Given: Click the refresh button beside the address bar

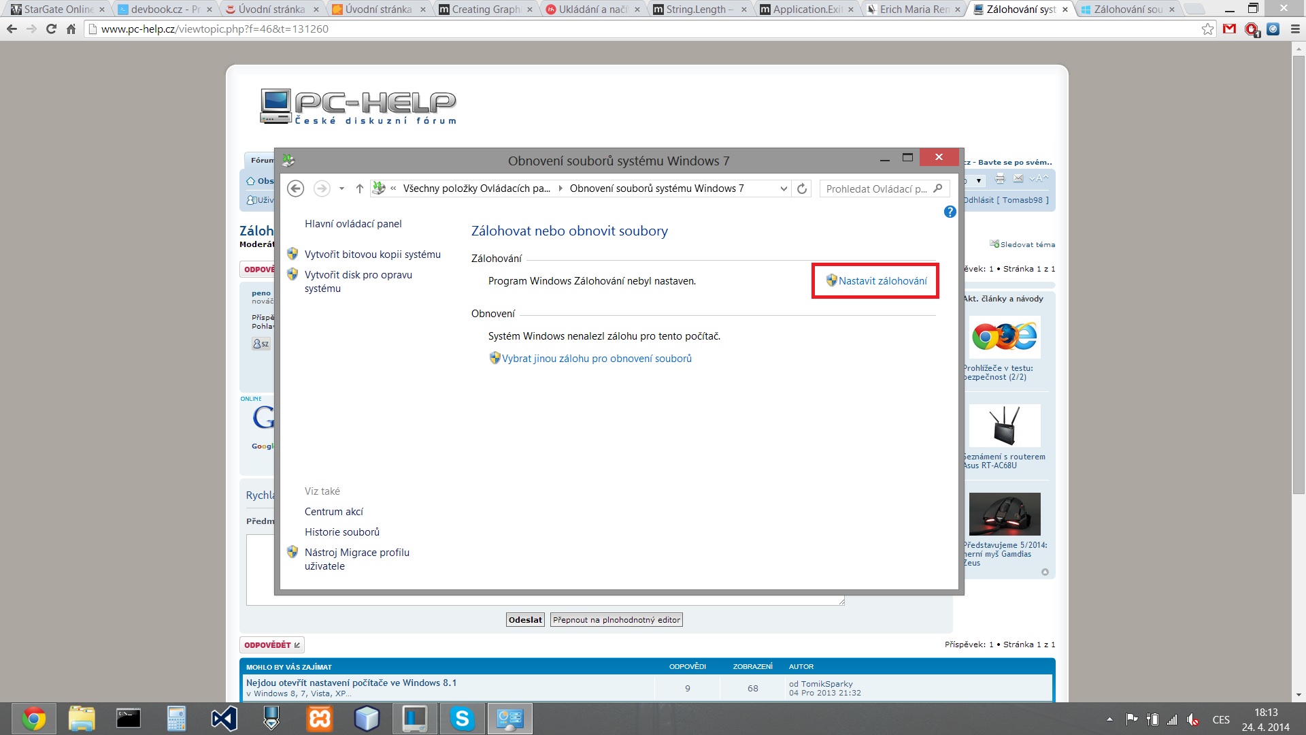Looking at the screenshot, I should pos(802,189).
